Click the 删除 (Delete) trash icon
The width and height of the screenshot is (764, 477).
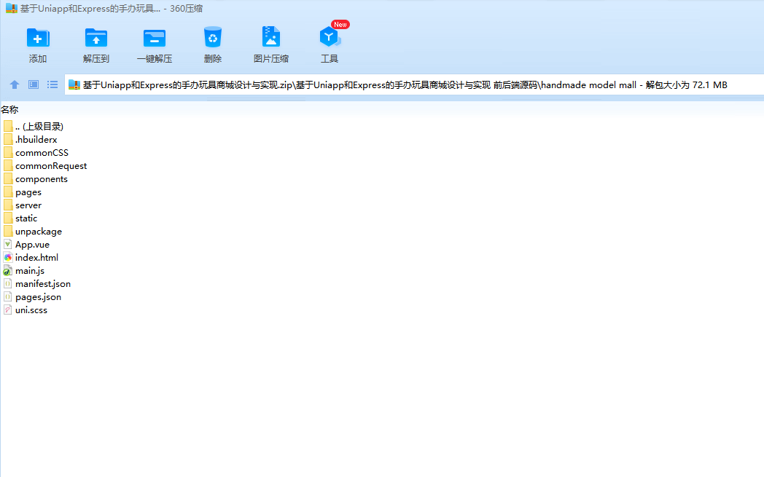coord(212,37)
